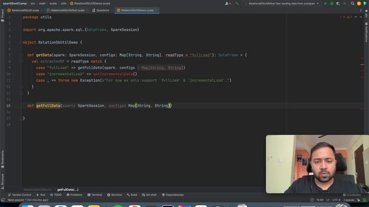The width and height of the screenshot is (369, 207).
Task: Place cursor at end of line 15
Action: [172, 106]
